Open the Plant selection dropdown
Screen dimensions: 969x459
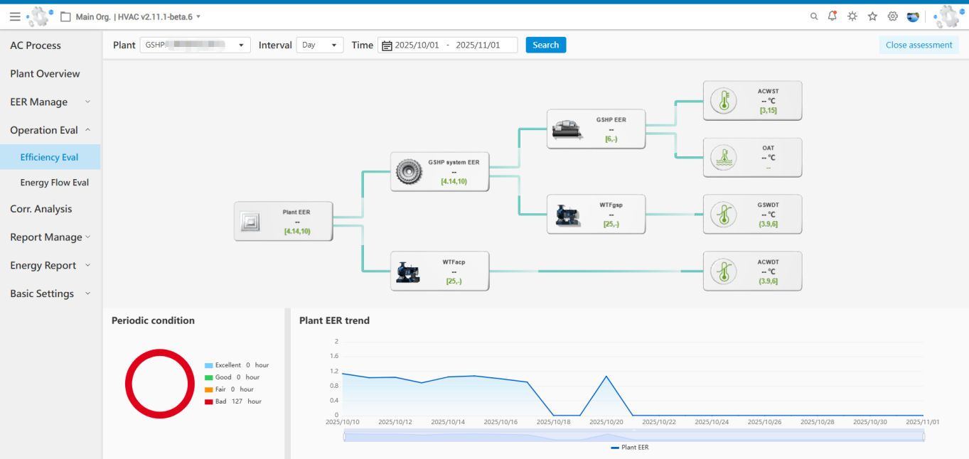[x=195, y=45]
